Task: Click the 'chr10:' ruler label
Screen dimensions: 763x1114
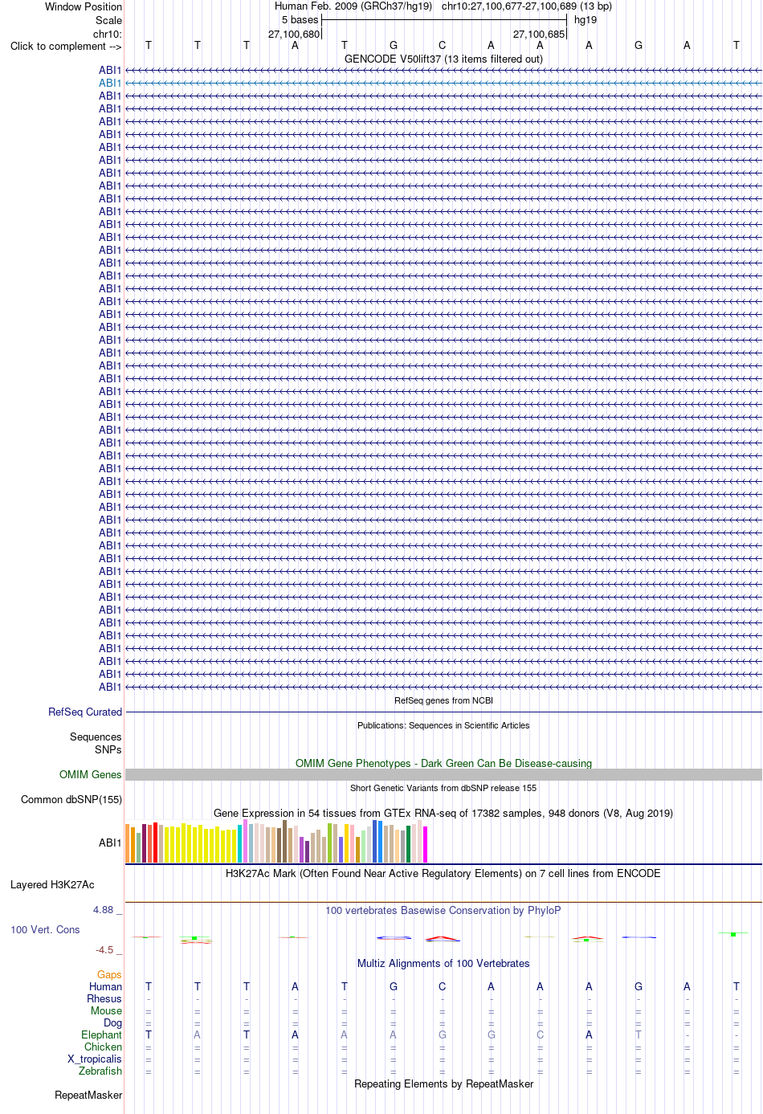Action: 108,34
